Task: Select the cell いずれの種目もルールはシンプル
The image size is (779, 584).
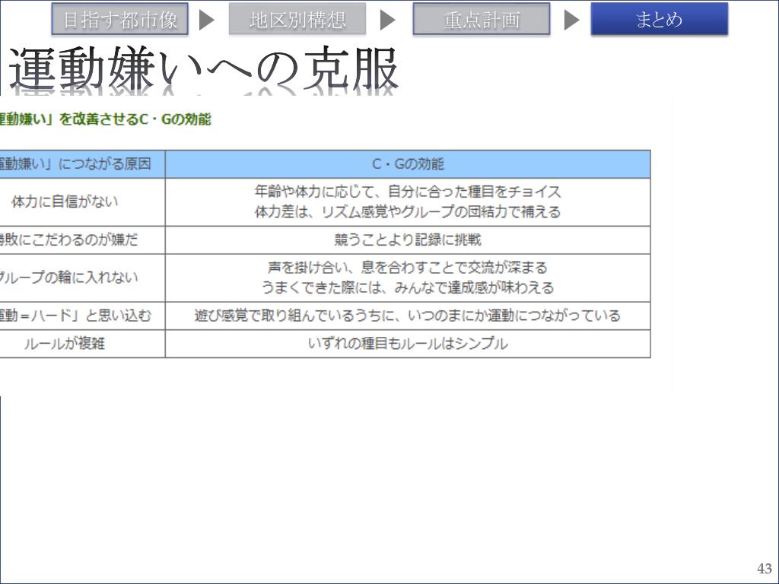Action: (x=408, y=344)
